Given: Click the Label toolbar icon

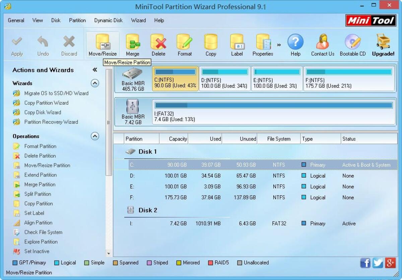Looking at the screenshot, I should coord(237,44).
